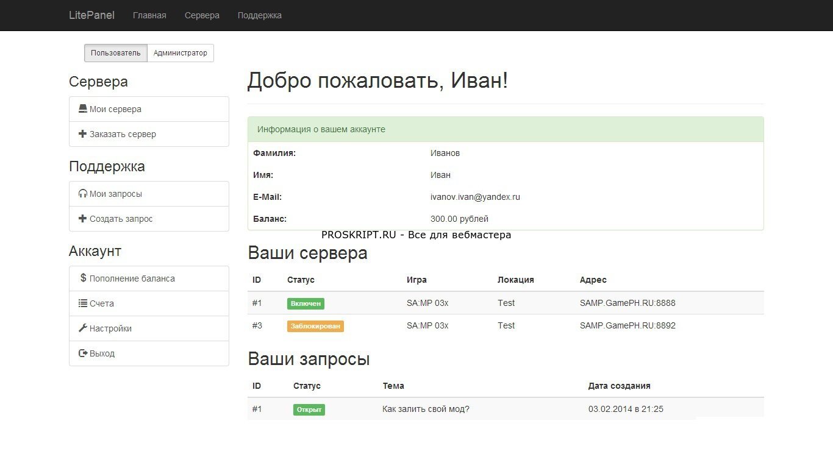Click the dollar icon beside Пополнение баланса

84,278
